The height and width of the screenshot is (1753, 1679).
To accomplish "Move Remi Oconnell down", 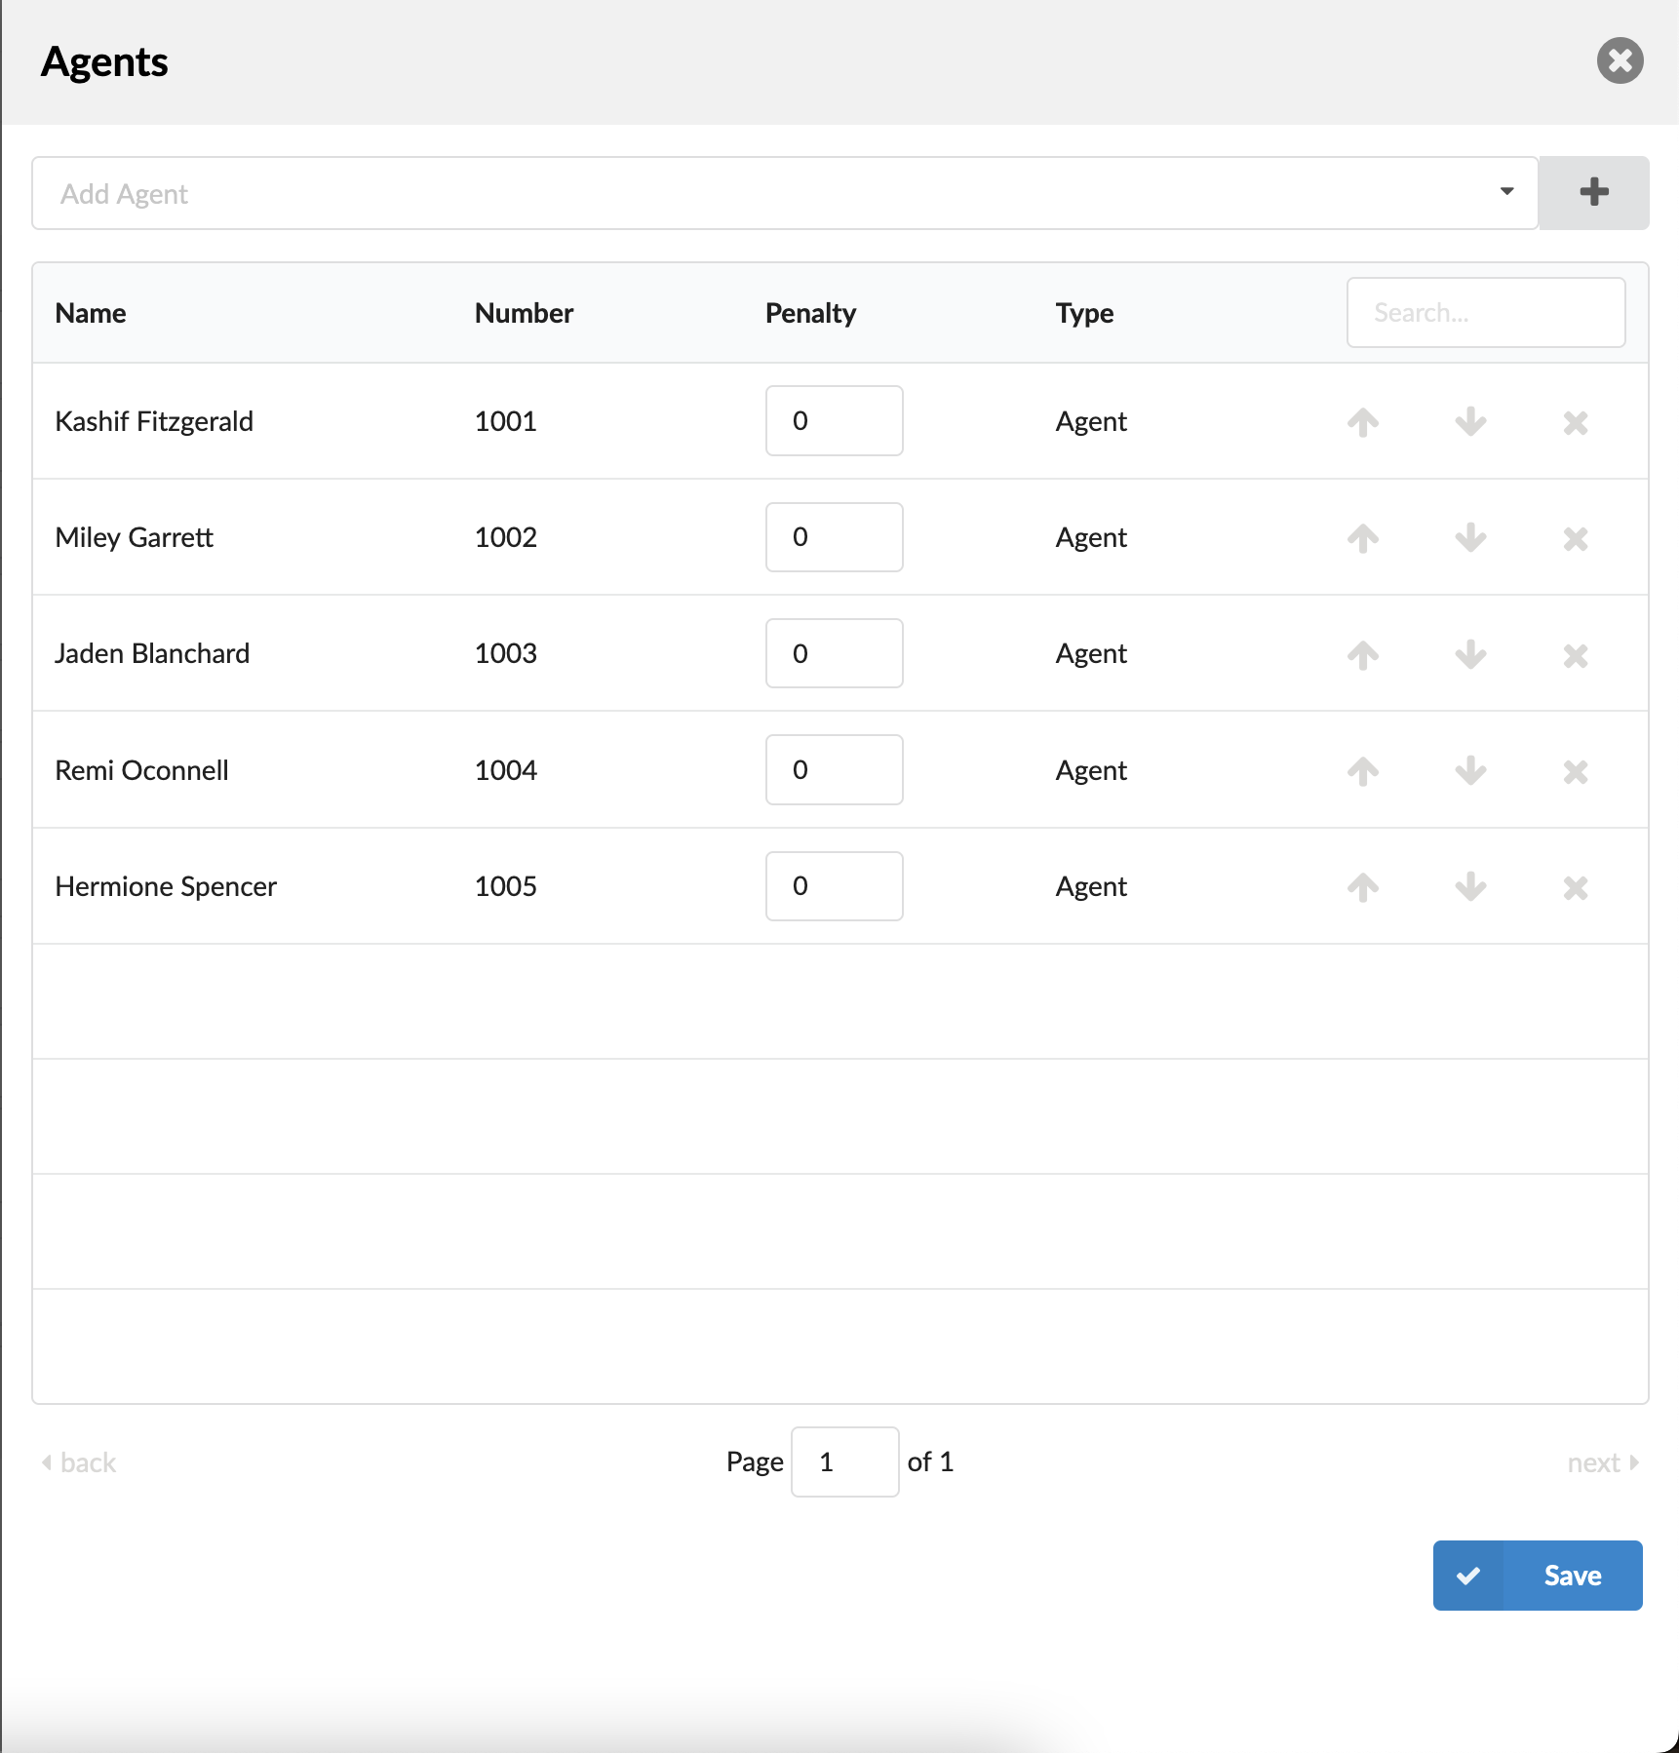I will coord(1470,771).
